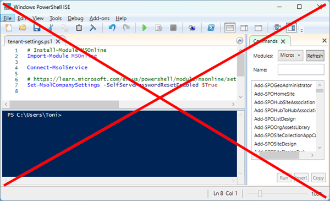Select Add-SPOOrgAssetsLibrary command
This screenshot has width=330, height=201.
coord(282,127)
